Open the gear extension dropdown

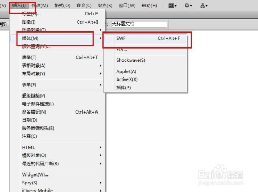pyautogui.click(x=188, y=6)
